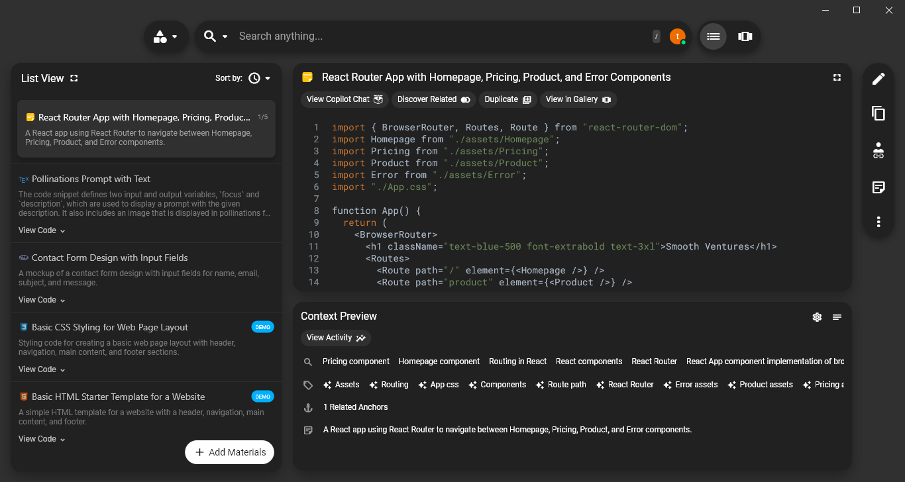Click the View Copilot Chat button
This screenshot has height=482, width=905.
click(x=345, y=99)
